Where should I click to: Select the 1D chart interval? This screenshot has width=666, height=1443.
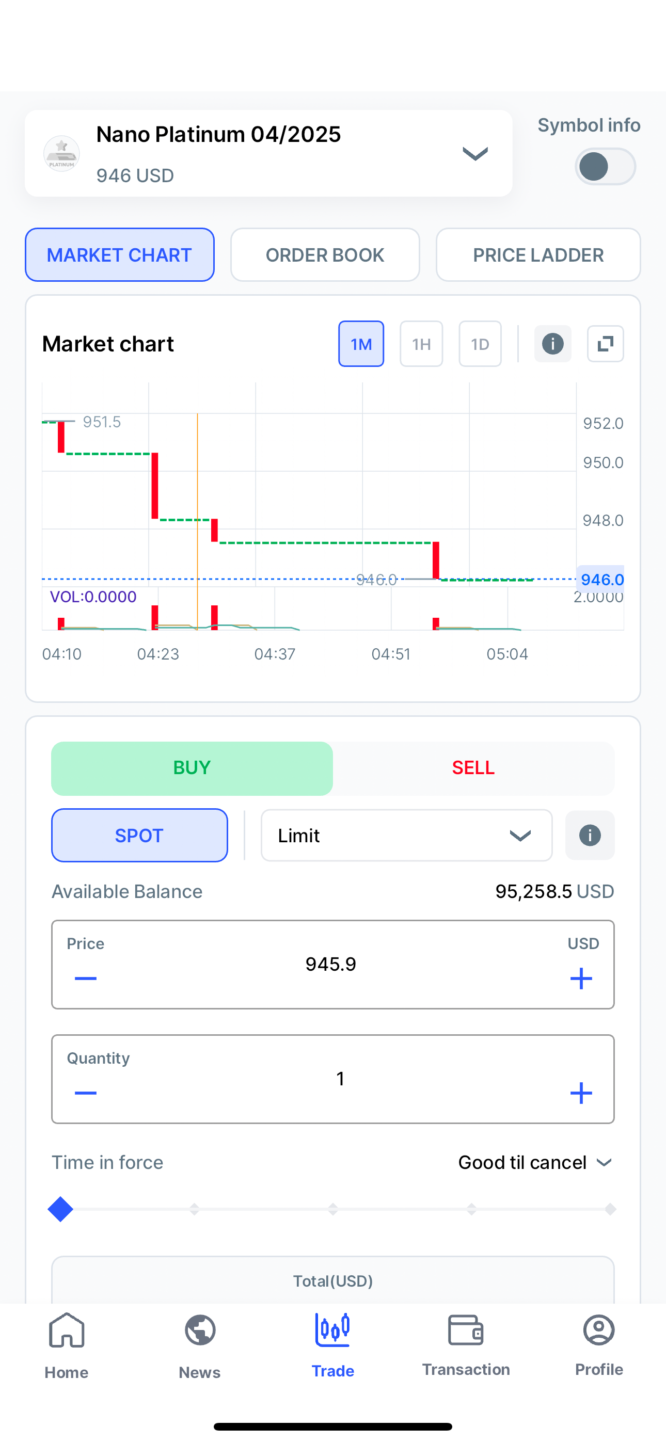click(x=480, y=344)
